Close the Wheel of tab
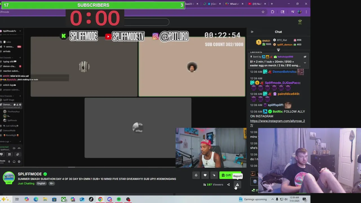361x203 pixels. click(x=242, y=4)
